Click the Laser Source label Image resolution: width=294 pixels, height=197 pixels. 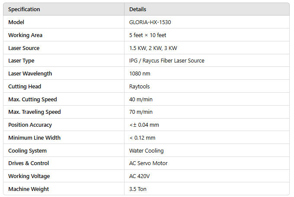(24, 48)
